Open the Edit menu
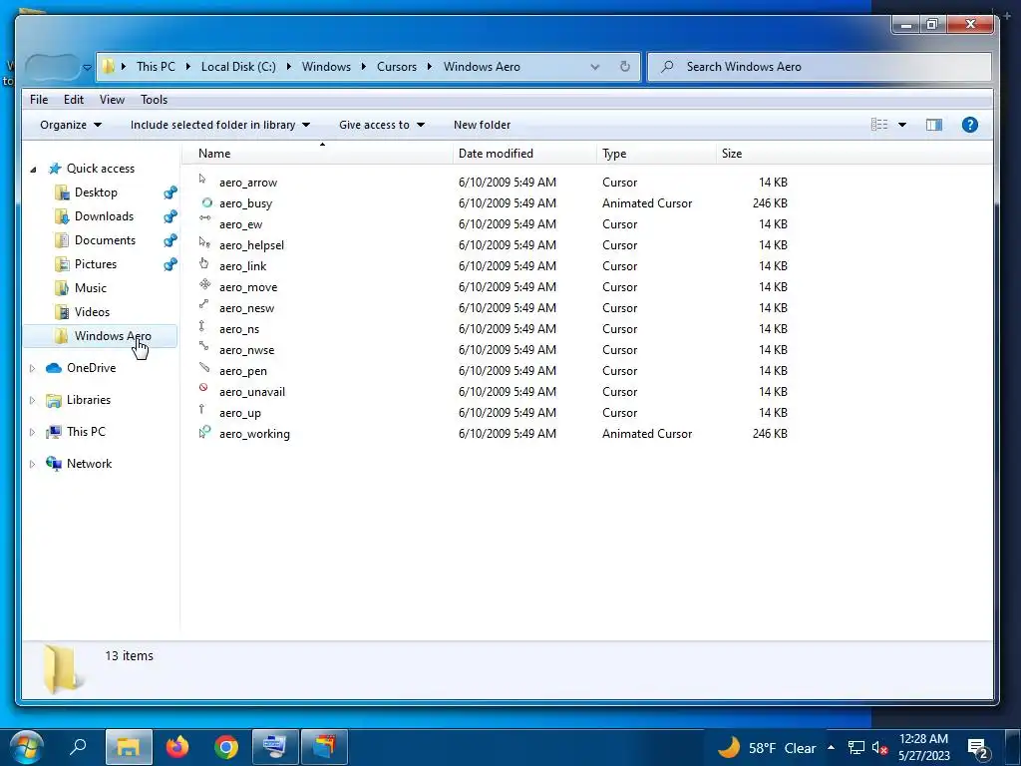Viewport: 1021px width, 766px height. coord(74,100)
